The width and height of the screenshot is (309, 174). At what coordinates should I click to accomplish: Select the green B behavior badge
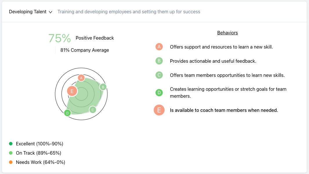point(159,61)
